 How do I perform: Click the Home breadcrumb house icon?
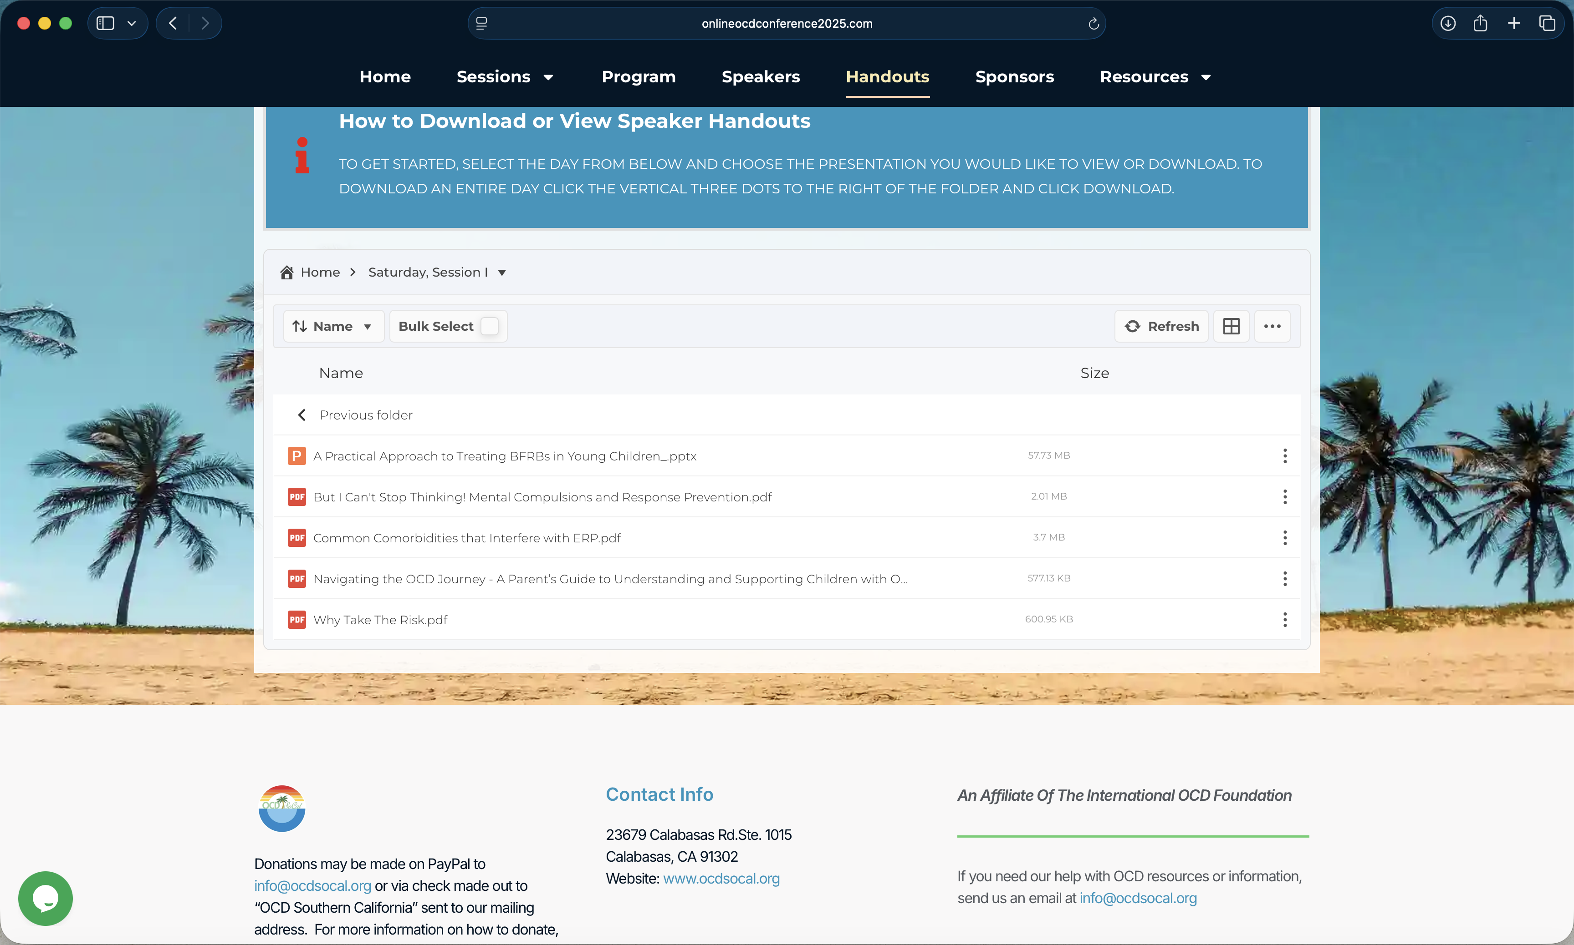point(287,273)
